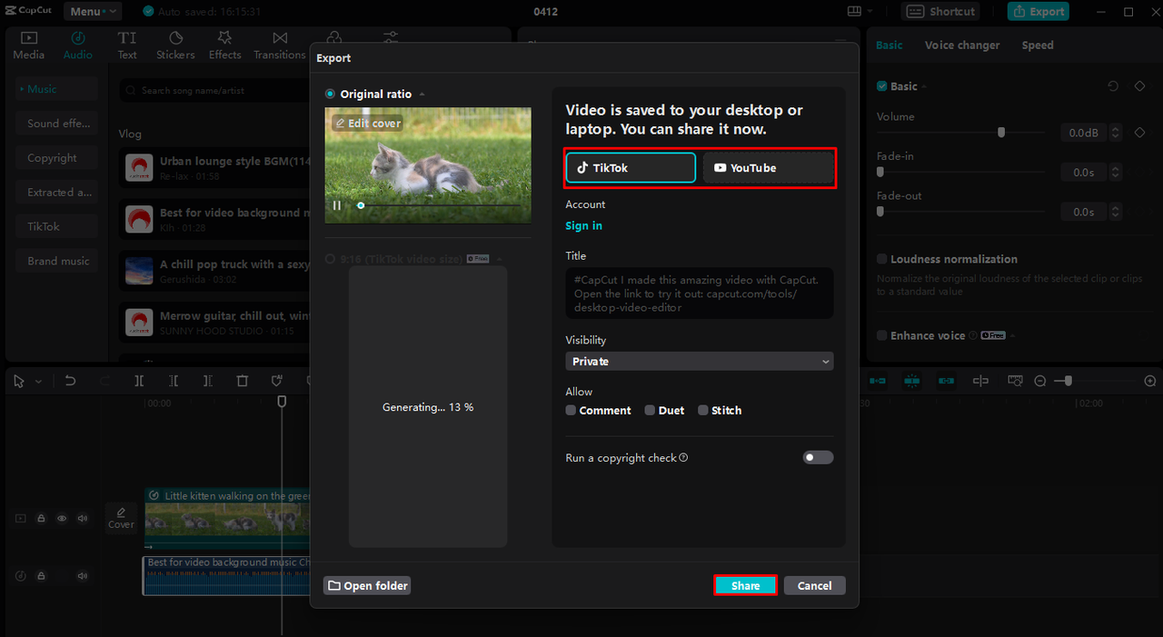The image size is (1163, 637).
Task: Click the Export button in title bar
Action: (1039, 12)
